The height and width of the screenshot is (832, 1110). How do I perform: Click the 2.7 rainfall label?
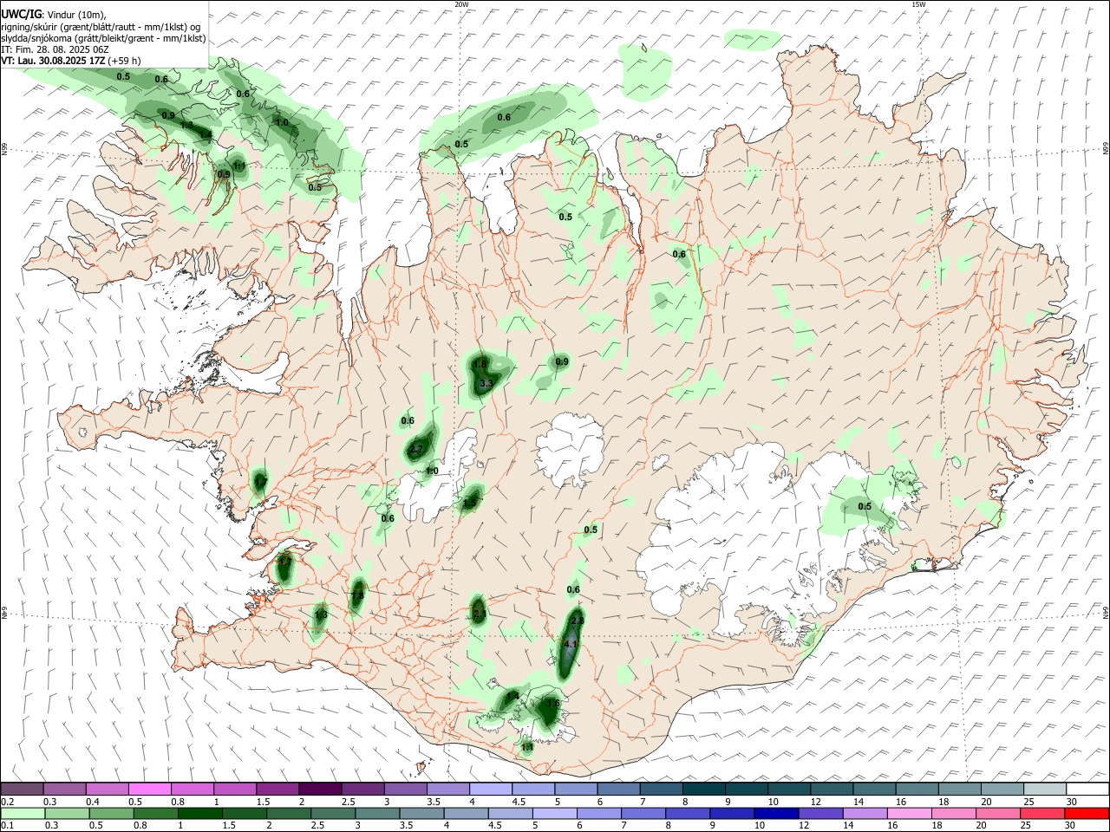point(416,450)
